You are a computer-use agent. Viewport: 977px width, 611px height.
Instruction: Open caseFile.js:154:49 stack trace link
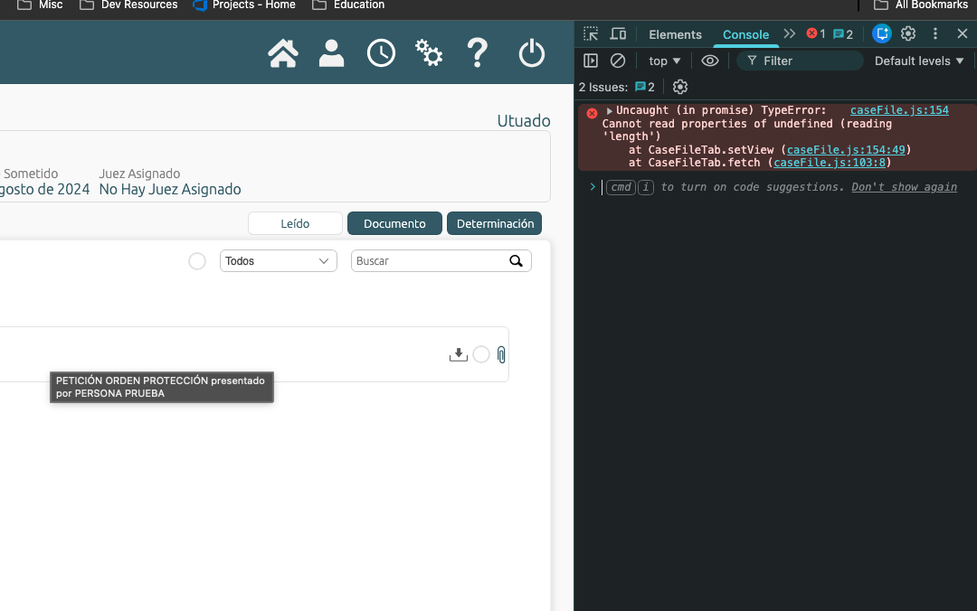[x=846, y=149]
